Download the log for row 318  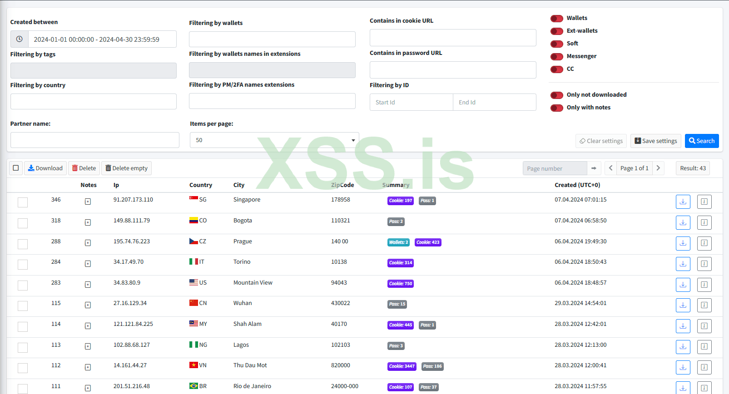pos(683,222)
